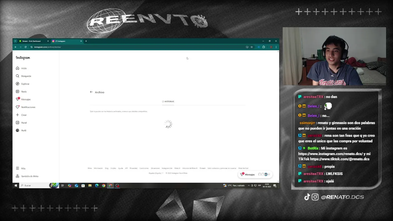Open the Meta Verified footer link

click(243, 168)
